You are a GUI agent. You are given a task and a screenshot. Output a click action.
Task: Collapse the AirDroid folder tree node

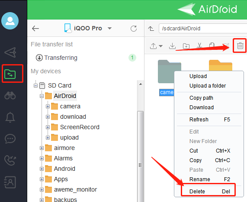tap(42, 96)
